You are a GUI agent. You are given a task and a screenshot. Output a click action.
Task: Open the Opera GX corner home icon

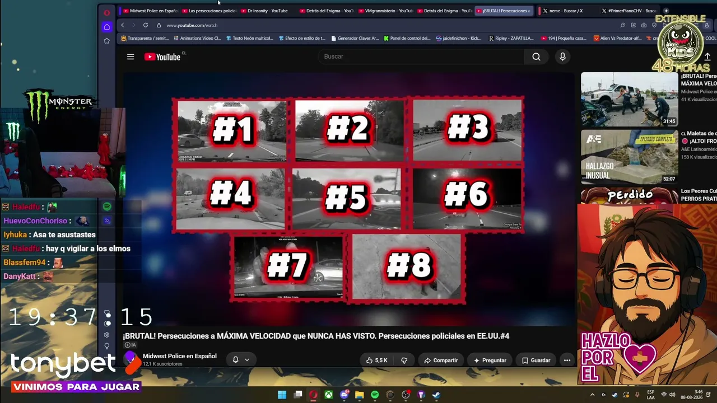tap(106, 27)
